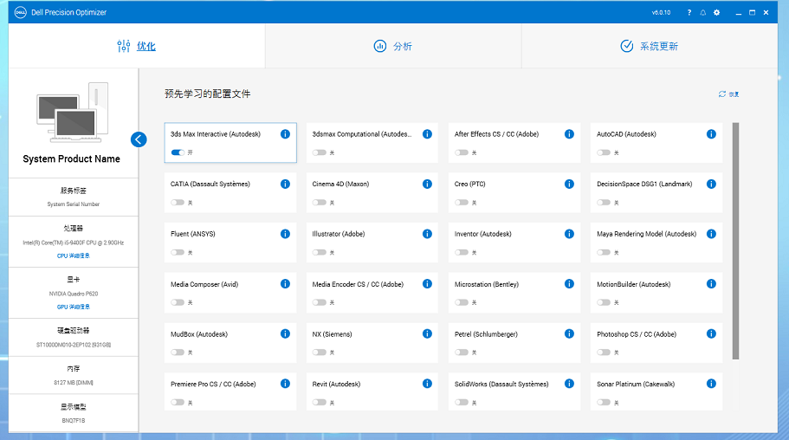789x440 pixels.
Task: Open GPU 详细信息 link
Action: point(74,307)
